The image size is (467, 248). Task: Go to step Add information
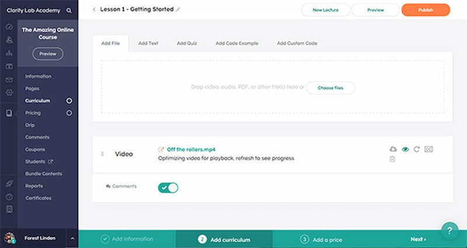coord(127,239)
